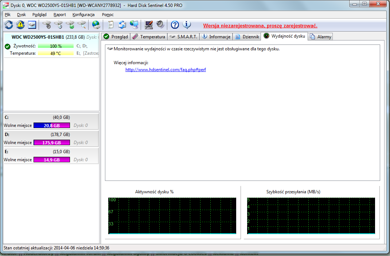Switch to the Dziennik tab
The height and width of the screenshot is (256, 390).
pos(247,36)
